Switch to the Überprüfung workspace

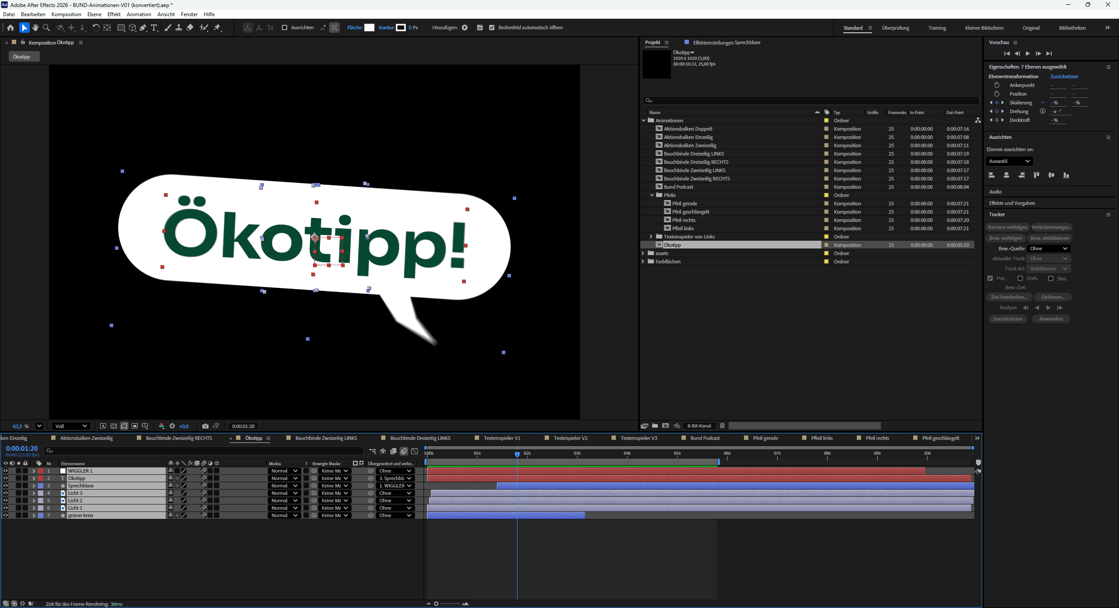tap(895, 28)
